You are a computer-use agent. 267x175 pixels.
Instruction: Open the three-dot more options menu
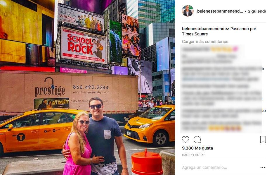click(263, 168)
